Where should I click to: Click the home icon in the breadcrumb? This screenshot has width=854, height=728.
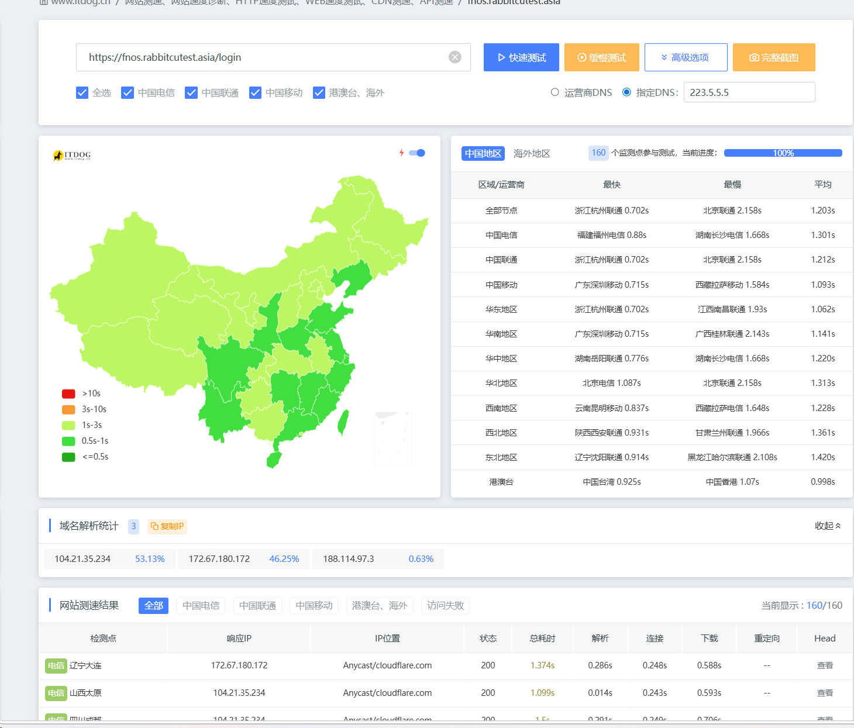coord(44,2)
